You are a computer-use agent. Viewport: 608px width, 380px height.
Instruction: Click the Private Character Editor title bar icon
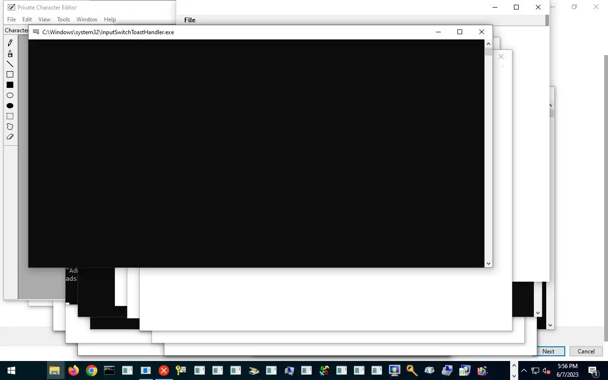(x=11, y=7)
